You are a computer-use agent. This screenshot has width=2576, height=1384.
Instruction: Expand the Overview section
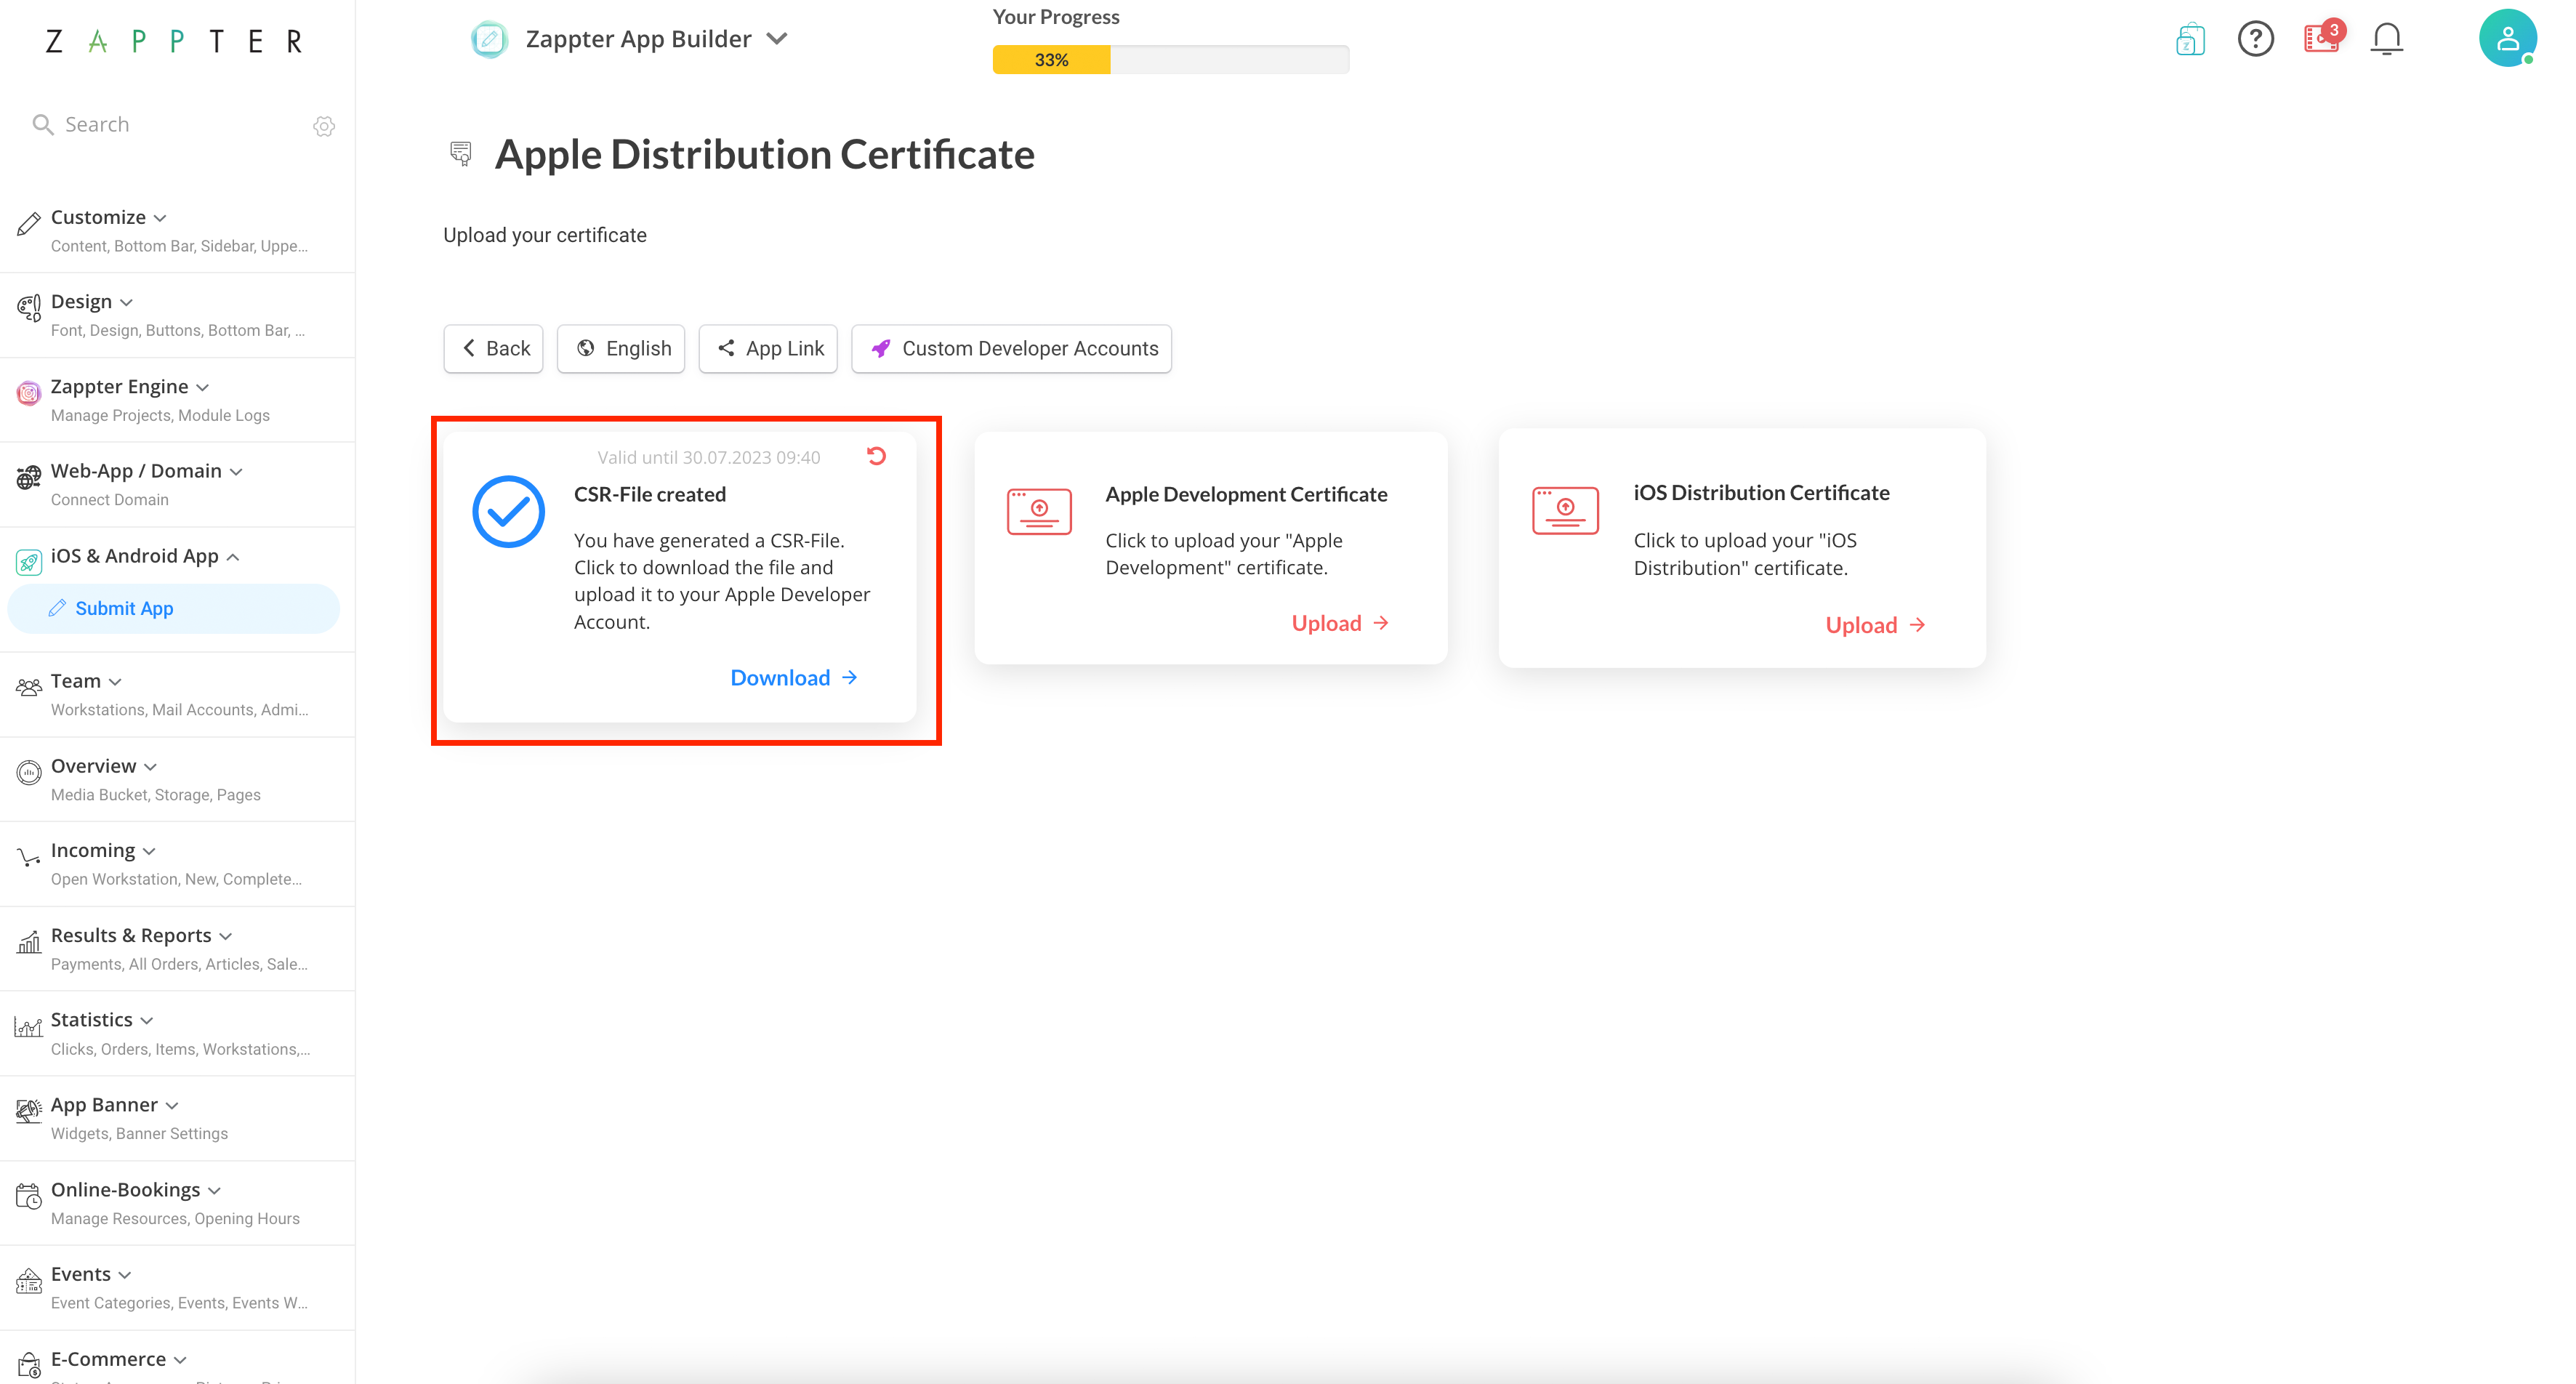coord(150,766)
